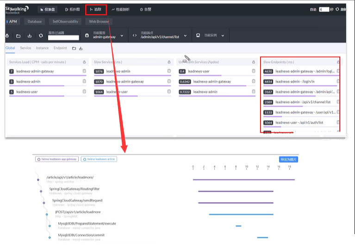Select the Mysql/JDBI/PreparedStatement/execute span
The width and height of the screenshot is (355, 247).
tap(87, 223)
